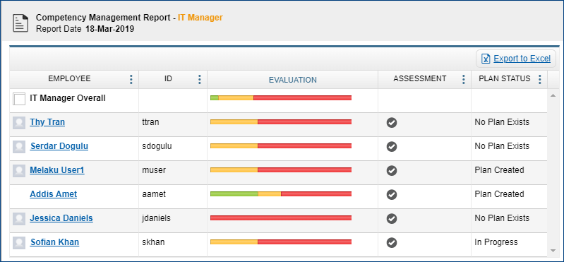Click the Excel icon beside Export to Excel
The width and height of the screenshot is (564, 262).
[486, 59]
